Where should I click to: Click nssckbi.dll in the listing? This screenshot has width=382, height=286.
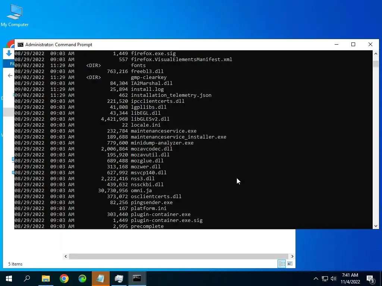147,185
